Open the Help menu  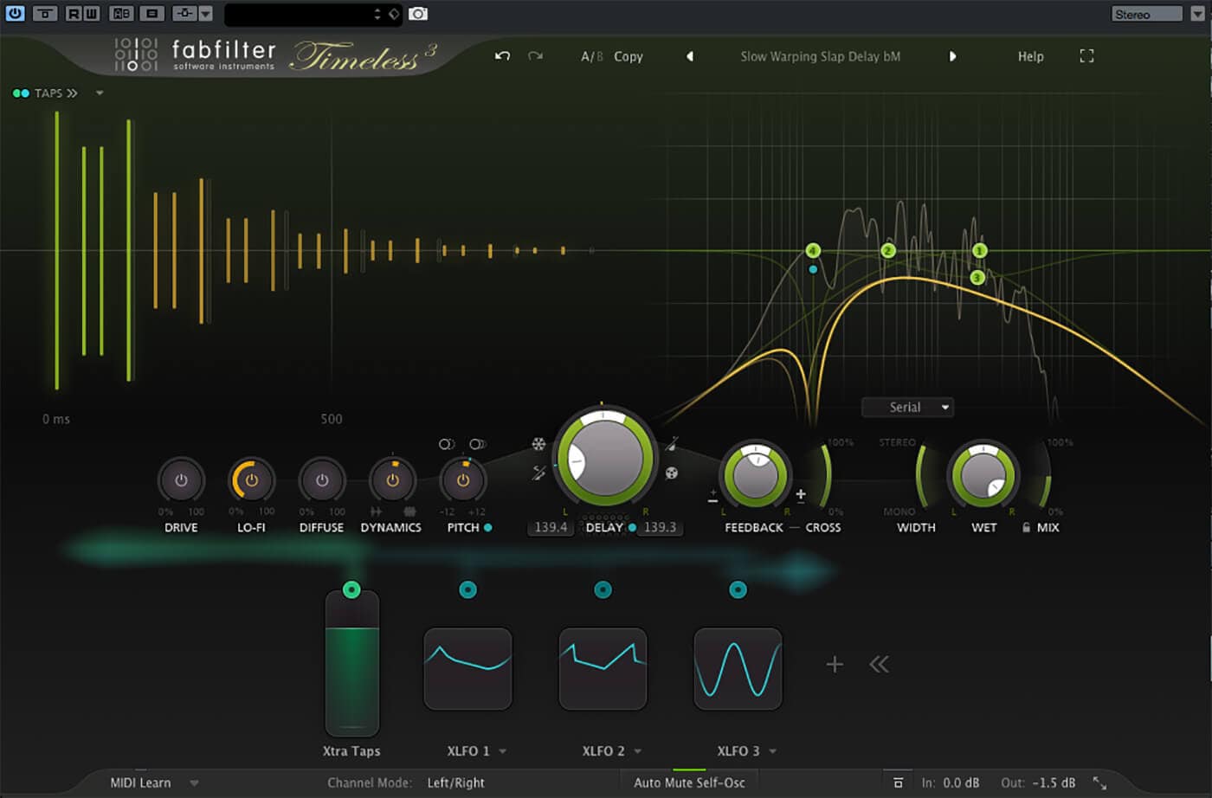tap(1030, 56)
